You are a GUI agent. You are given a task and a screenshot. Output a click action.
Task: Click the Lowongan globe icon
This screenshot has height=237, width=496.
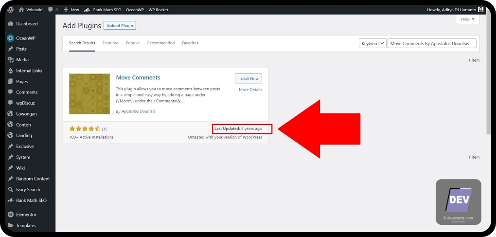pyautogui.click(x=11, y=113)
